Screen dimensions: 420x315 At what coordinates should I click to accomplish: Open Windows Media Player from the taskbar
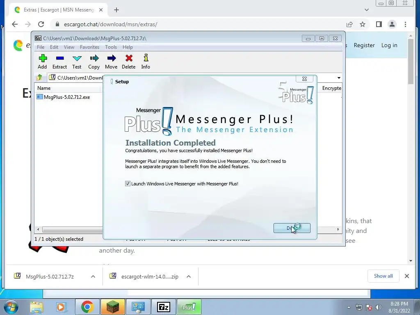61,307
